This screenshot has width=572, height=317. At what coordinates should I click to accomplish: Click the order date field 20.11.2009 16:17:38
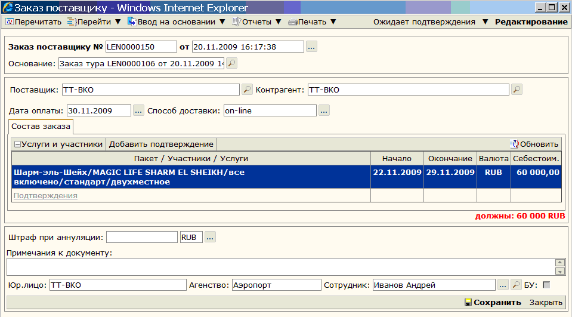248,47
